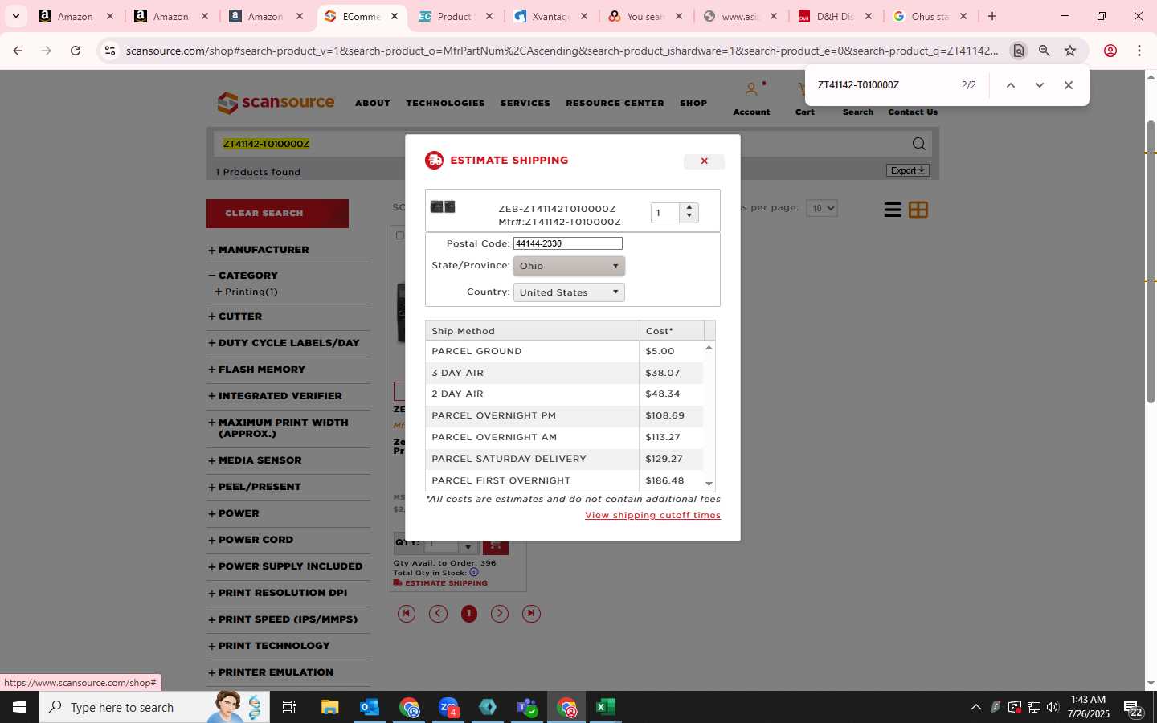The image size is (1157, 723).
Task: Open a new browser tab
Action: (992, 16)
